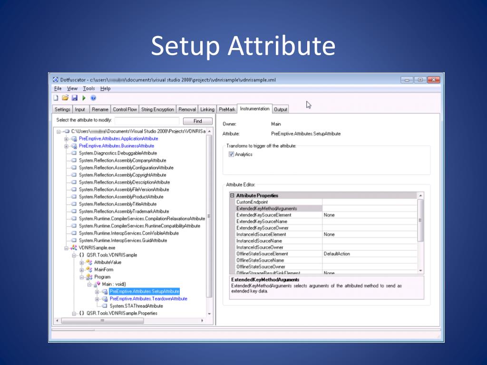Click the ApplicationAttribute node icon
This screenshot has height=365, width=487.
[74, 139]
